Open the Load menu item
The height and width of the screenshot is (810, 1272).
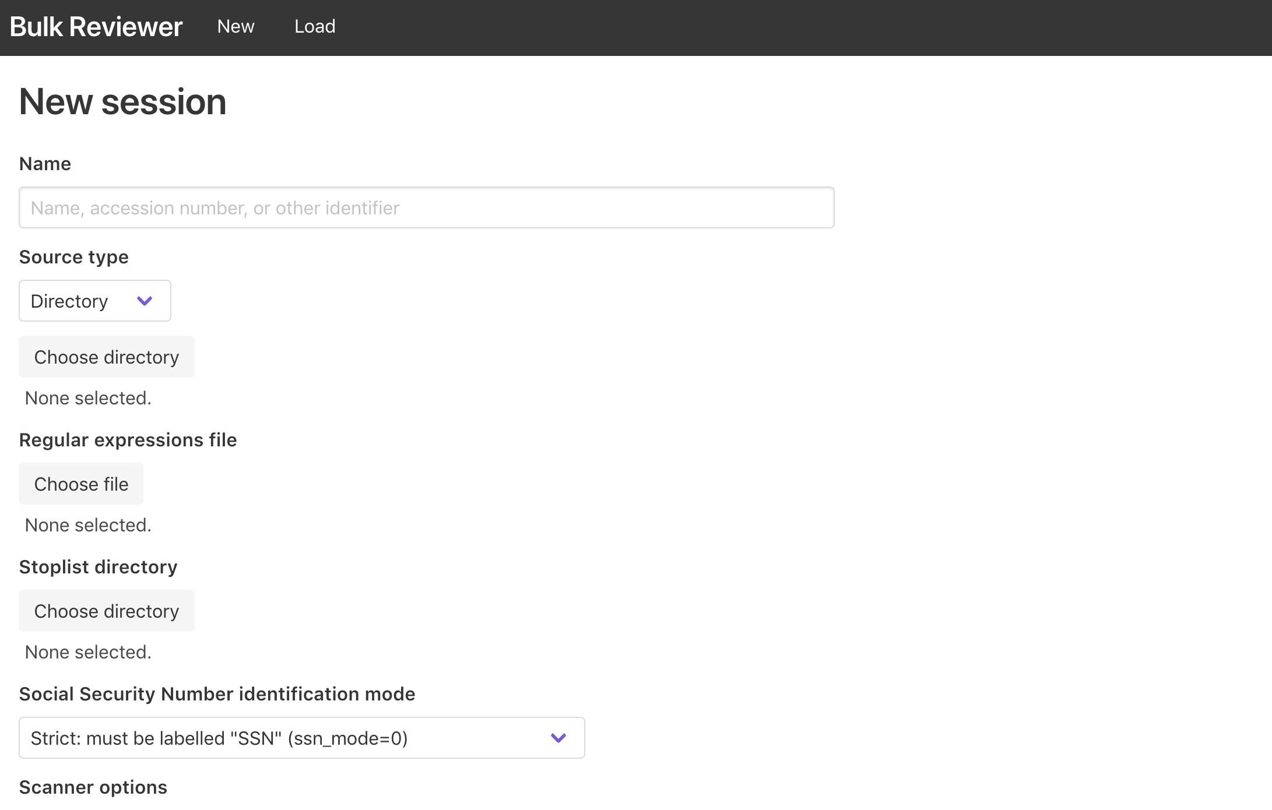point(315,26)
